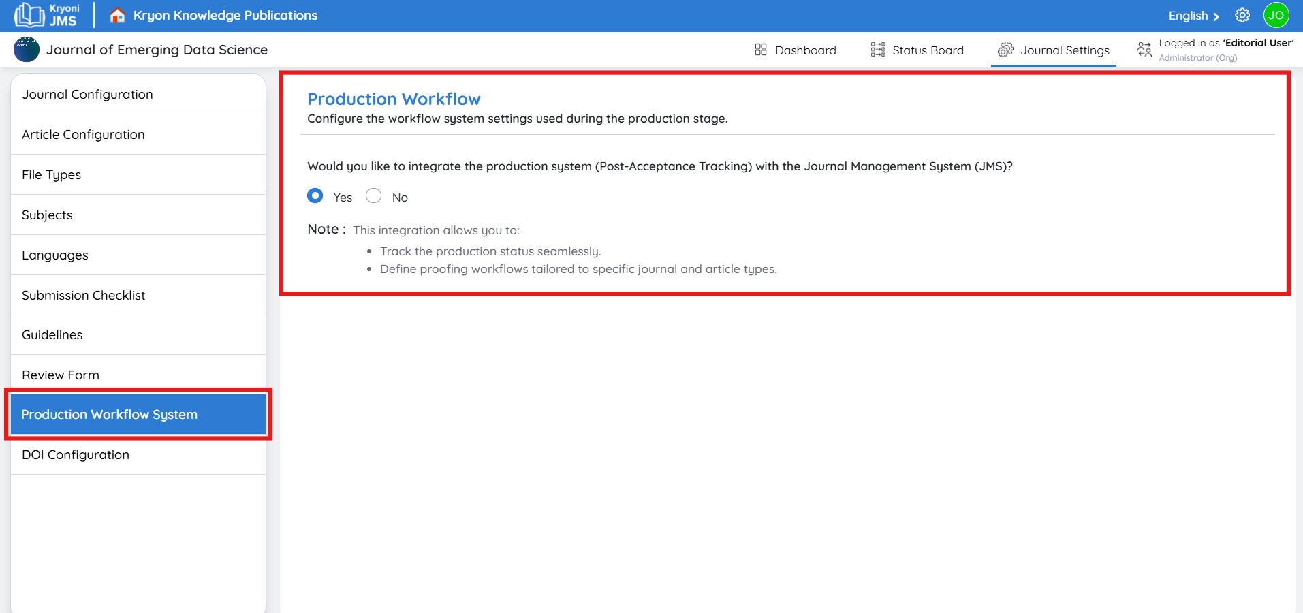Open Journal Configuration in sidebar
This screenshot has height=613, width=1303.
[x=87, y=95]
